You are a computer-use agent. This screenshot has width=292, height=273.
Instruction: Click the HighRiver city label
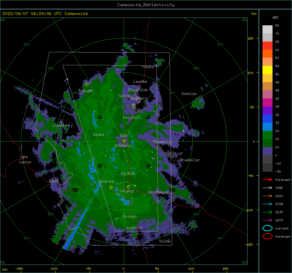[x=135, y=228]
